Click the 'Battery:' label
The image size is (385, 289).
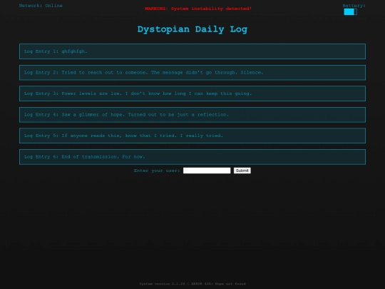(354, 6)
